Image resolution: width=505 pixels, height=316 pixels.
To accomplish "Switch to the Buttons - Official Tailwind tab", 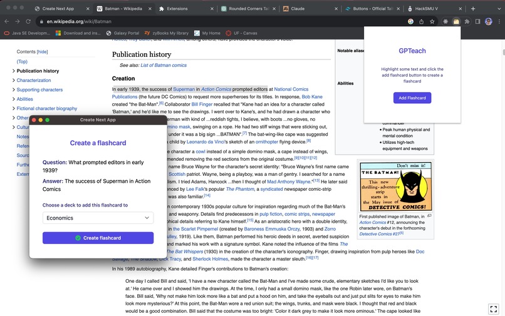I will pyautogui.click(x=373, y=9).
